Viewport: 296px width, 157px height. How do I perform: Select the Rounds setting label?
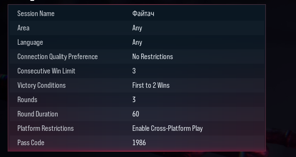27,100
